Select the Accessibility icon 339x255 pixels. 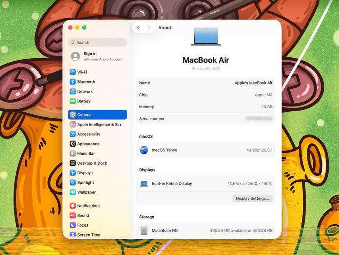click(73, 134)
